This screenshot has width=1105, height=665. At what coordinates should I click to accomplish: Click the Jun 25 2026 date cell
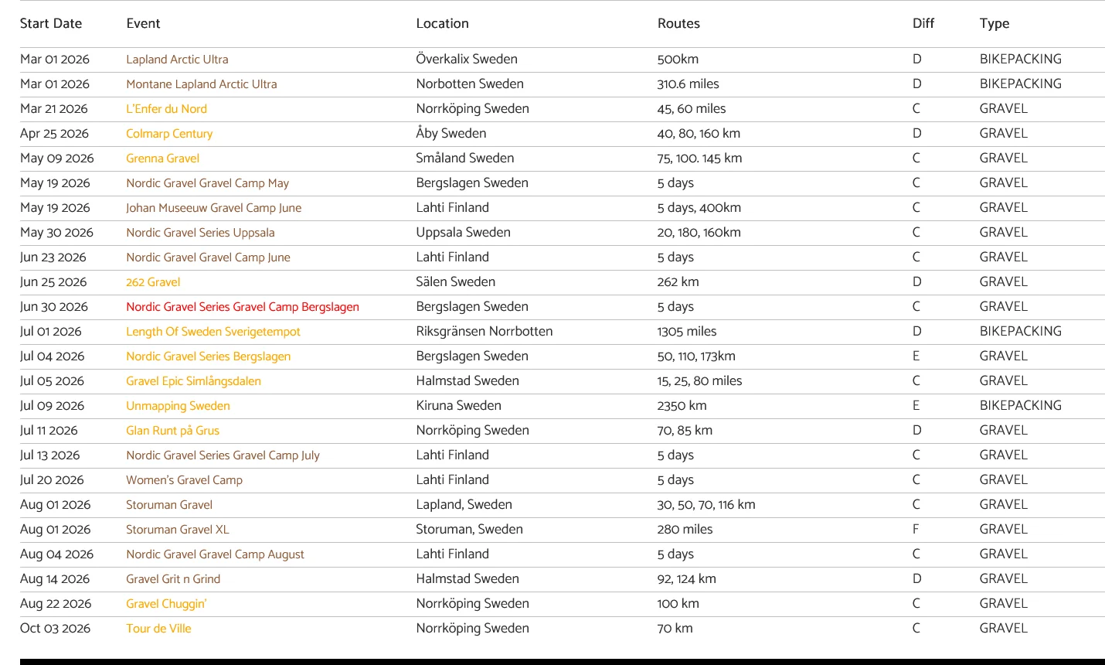[53, 282]
